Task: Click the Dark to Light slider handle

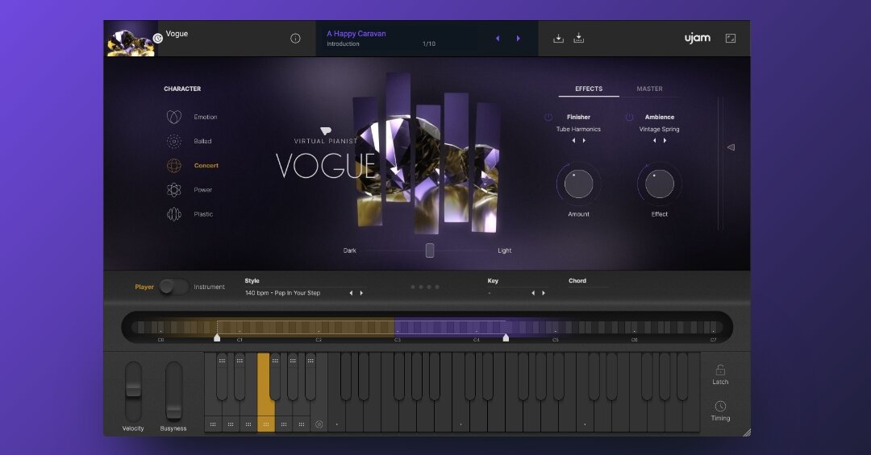Action: [x=429, y=250]
